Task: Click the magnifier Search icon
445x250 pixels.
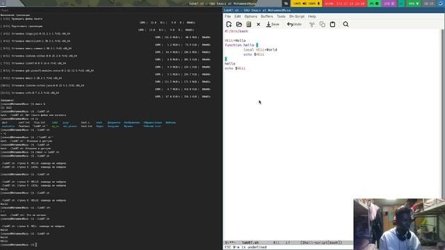Action: (346, 24)
